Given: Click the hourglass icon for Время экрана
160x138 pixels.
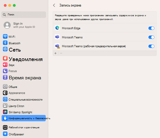Looking at the screenshot, I should click(5, 77).
